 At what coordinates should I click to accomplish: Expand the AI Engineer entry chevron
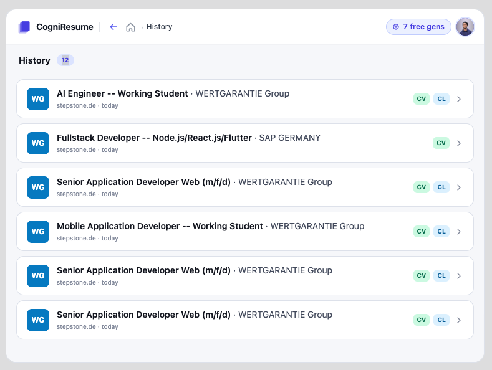coord(459,99)
